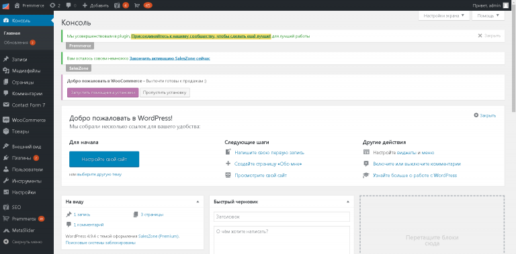Click Создайте страницу «Обо мне» link
Screen dimensions: 516x254
[268, 164]
